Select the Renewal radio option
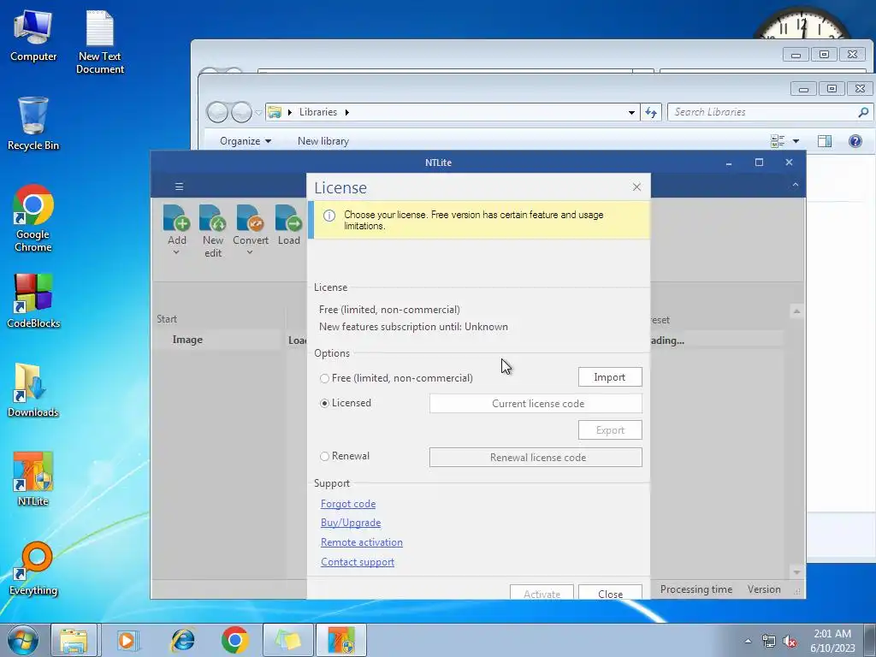 point(324,457)
